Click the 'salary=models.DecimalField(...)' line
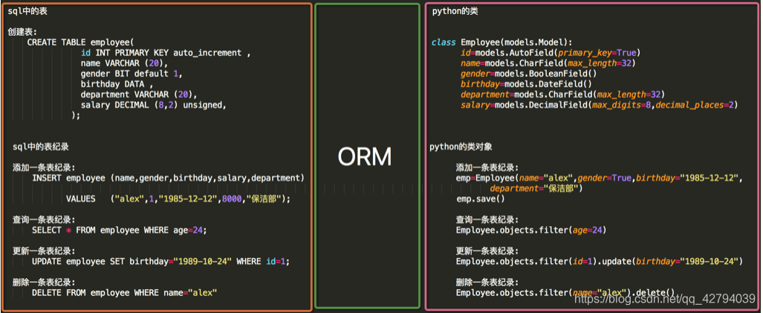This screenshot has height=313, width=763. coord(600,105)
